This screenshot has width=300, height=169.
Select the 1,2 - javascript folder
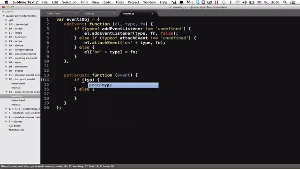18,24
